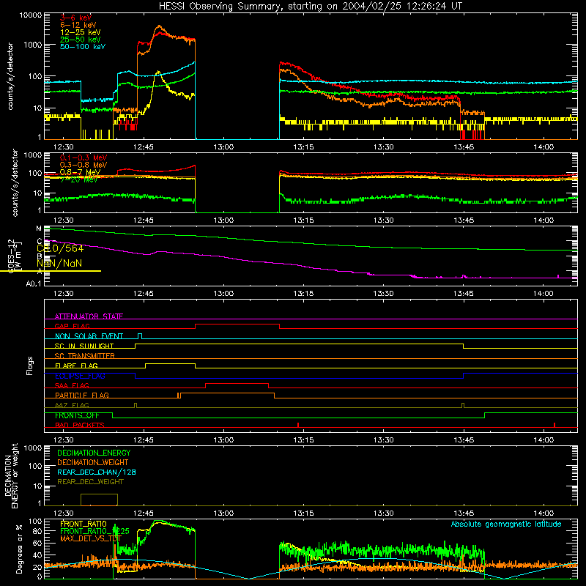Click the 13:30 tick label under GOES panel

383,294
